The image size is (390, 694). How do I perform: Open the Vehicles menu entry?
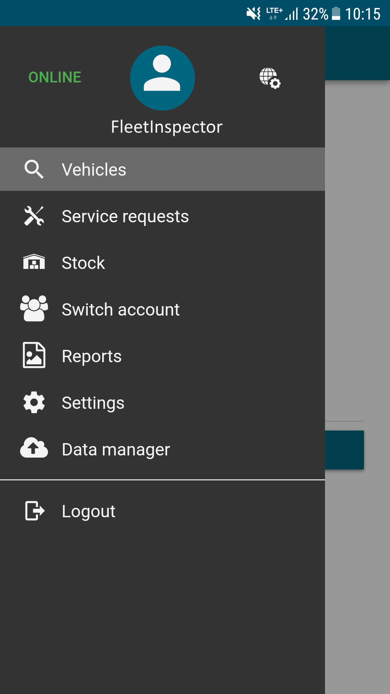[x=162, y=169]
